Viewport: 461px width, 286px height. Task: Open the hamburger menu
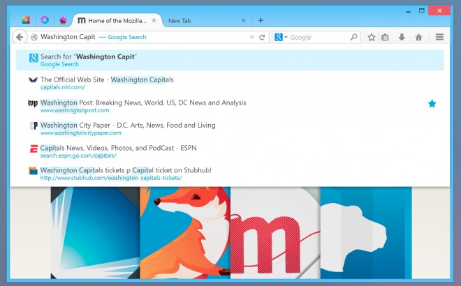click(439, 37)
